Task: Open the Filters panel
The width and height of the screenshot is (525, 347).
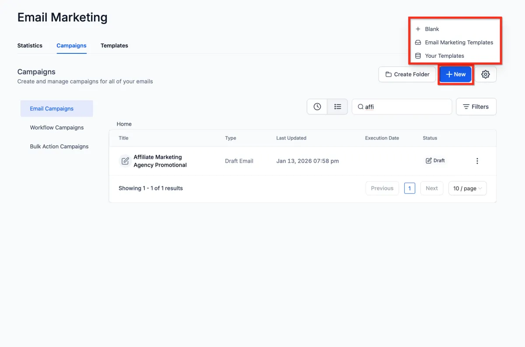Action: 476,107
